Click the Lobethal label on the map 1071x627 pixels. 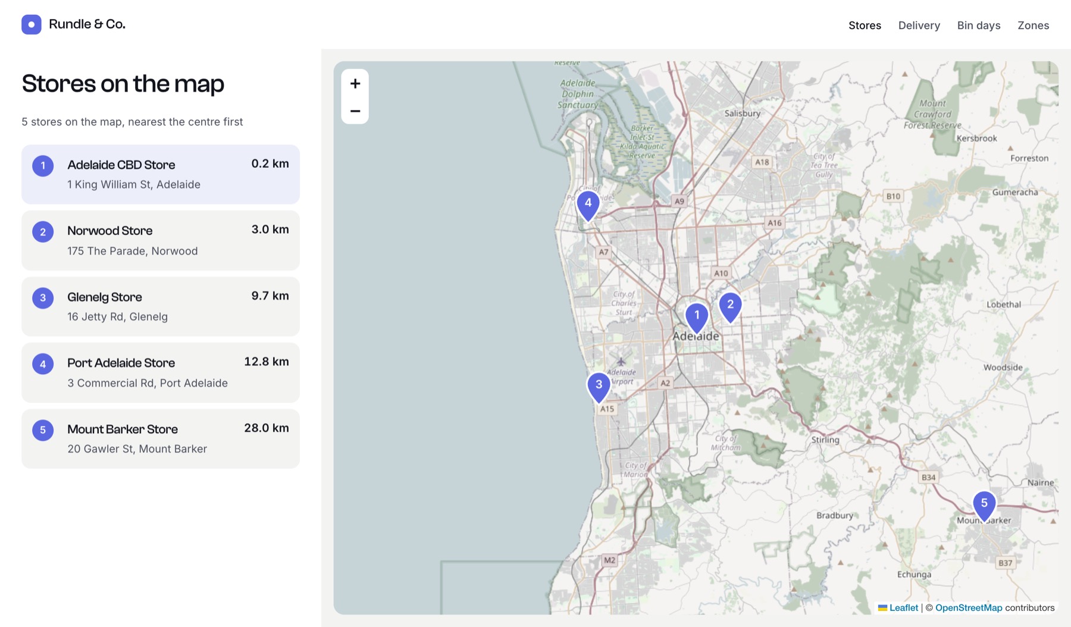[1004, 305]
